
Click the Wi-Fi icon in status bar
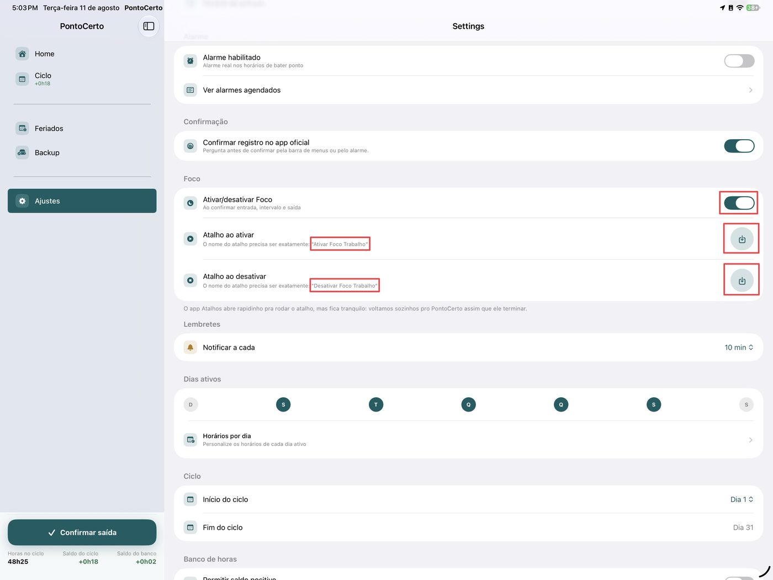(x=740, y=8)
